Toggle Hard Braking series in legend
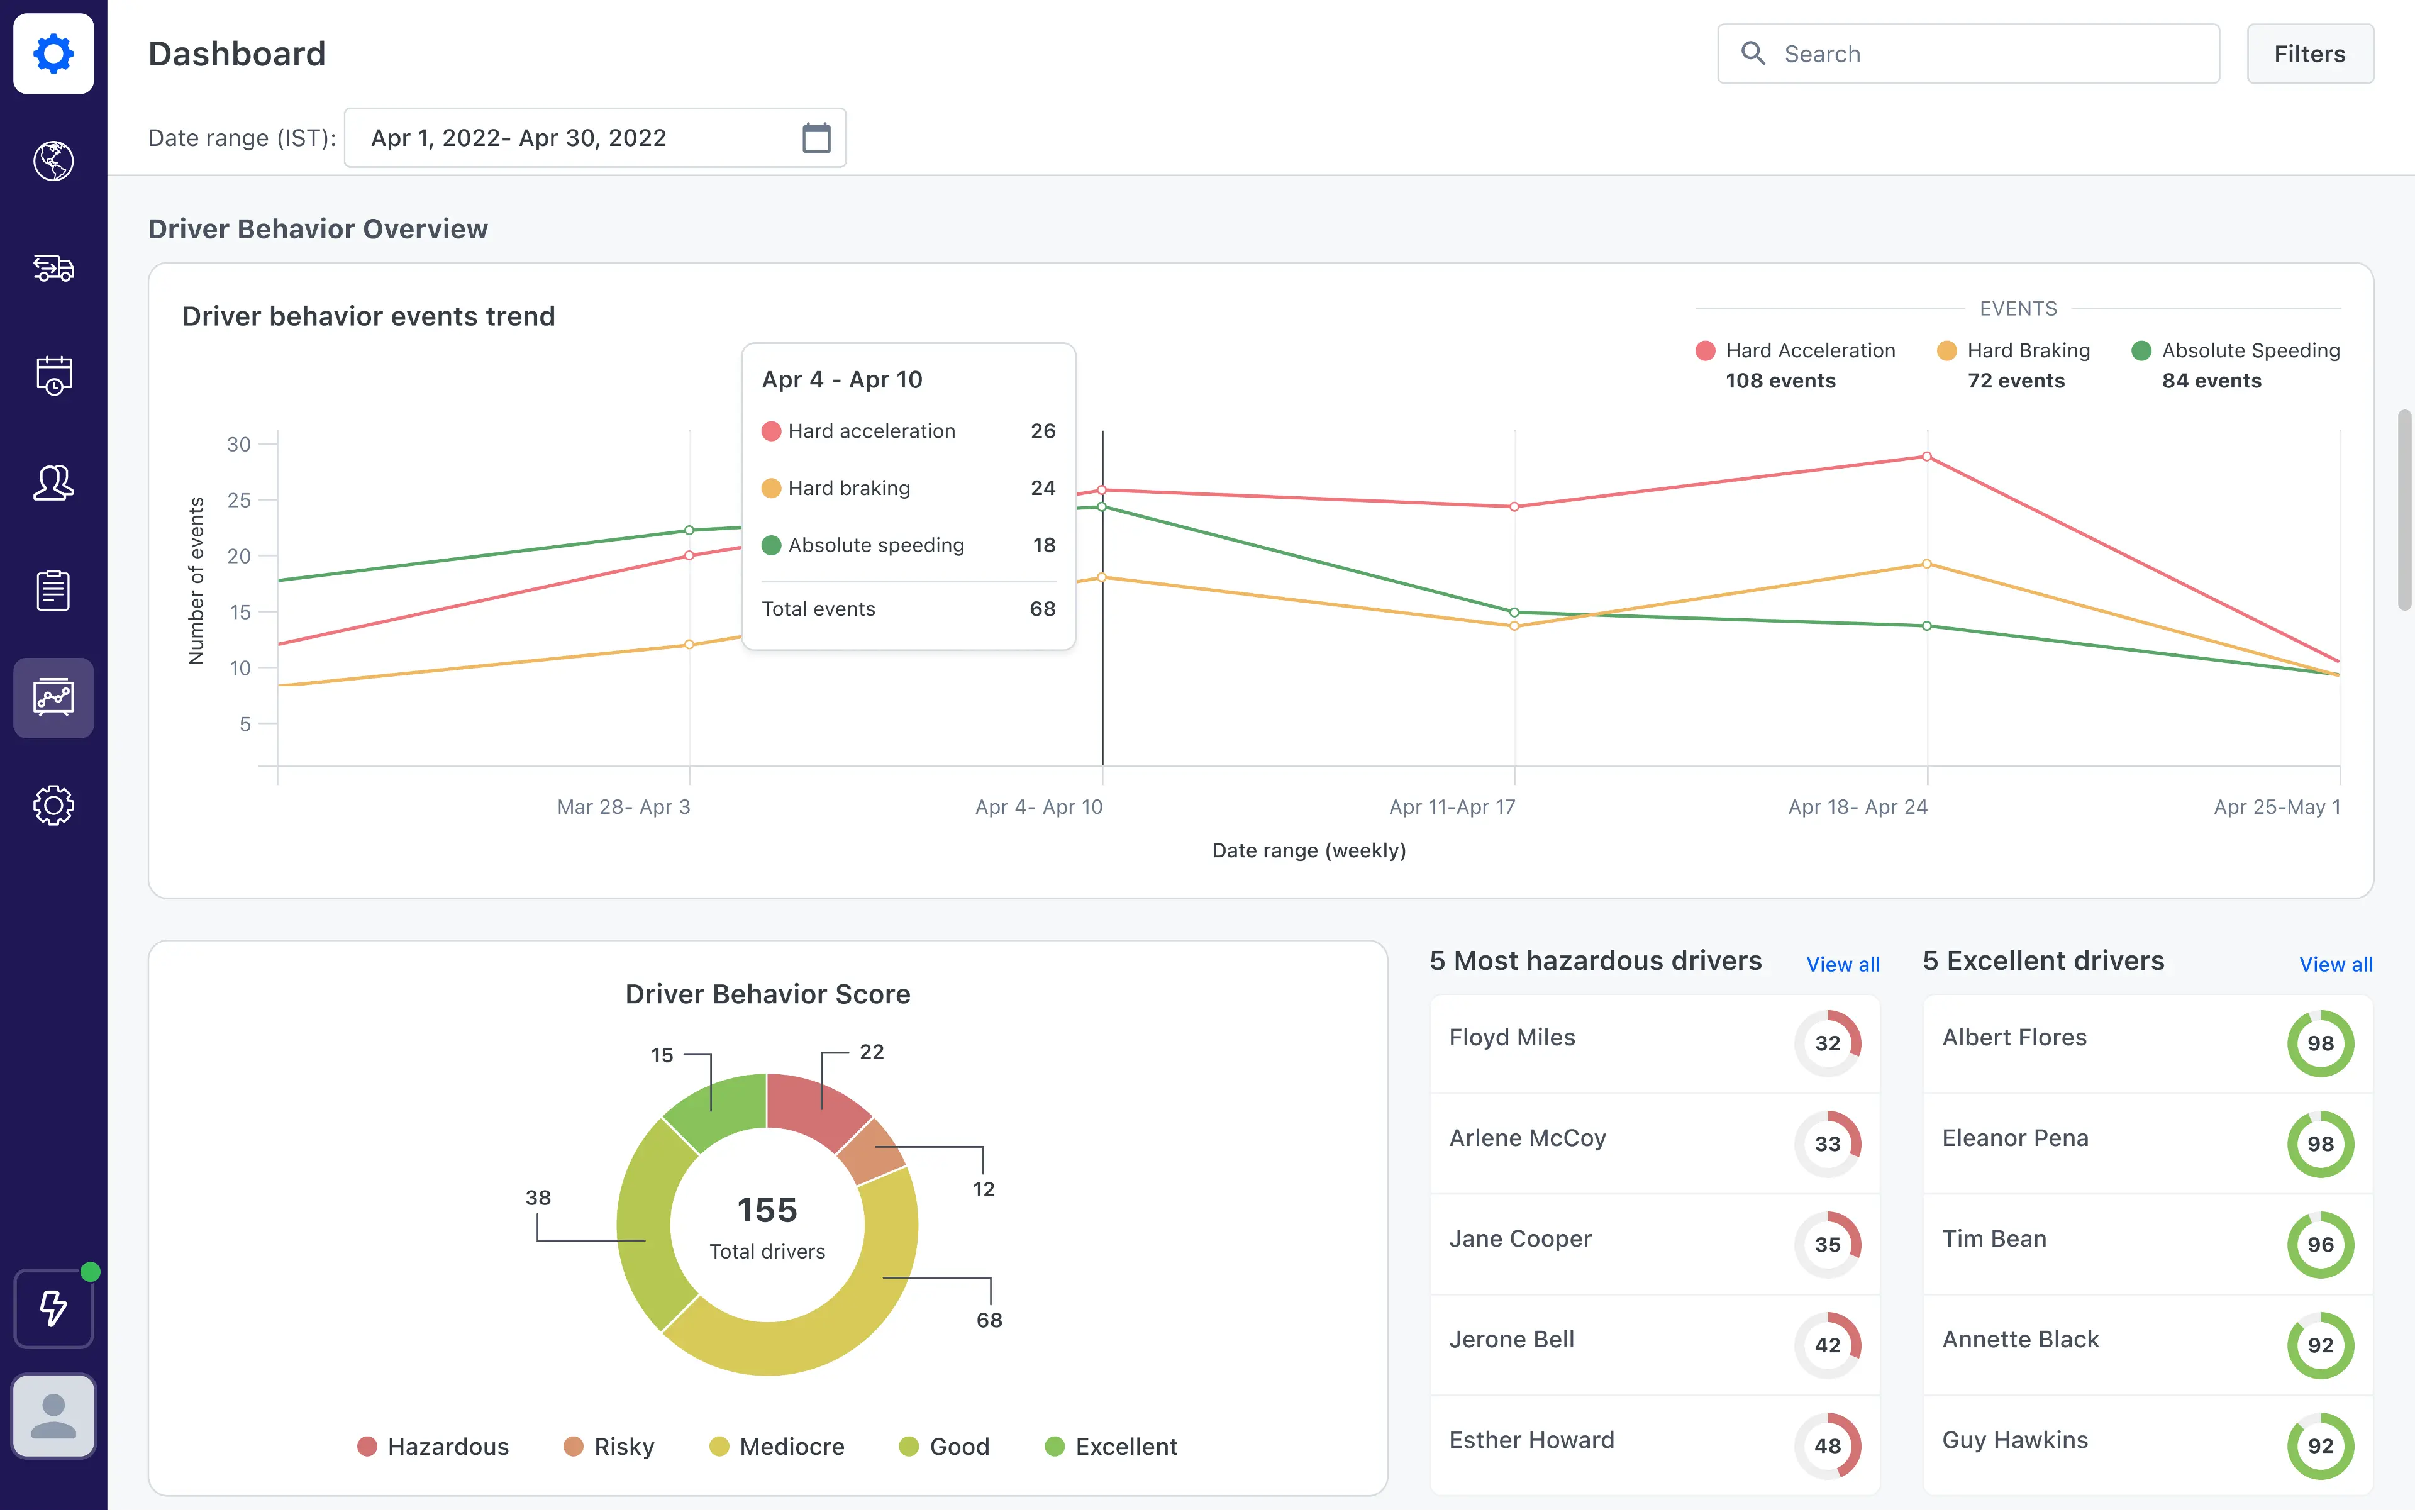 click(x=2027, y=351)
